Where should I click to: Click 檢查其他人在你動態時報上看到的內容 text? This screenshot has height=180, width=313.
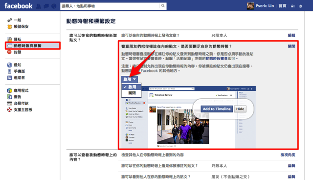click(x=153, y=155)
